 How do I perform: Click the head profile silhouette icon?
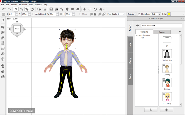[x=67, y=9]
